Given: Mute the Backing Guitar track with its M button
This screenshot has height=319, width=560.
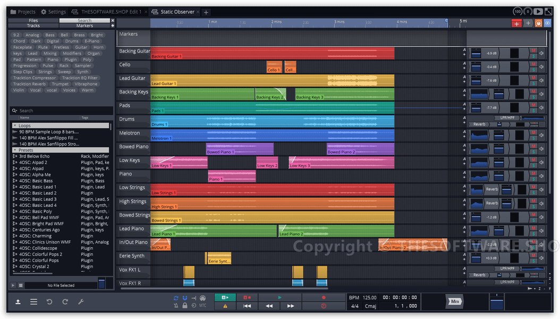Looking at the screenshot, I should 533,51.
